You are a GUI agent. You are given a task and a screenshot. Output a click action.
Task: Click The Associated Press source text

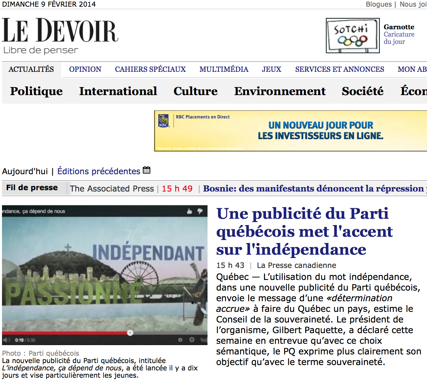tap(112, 189)
